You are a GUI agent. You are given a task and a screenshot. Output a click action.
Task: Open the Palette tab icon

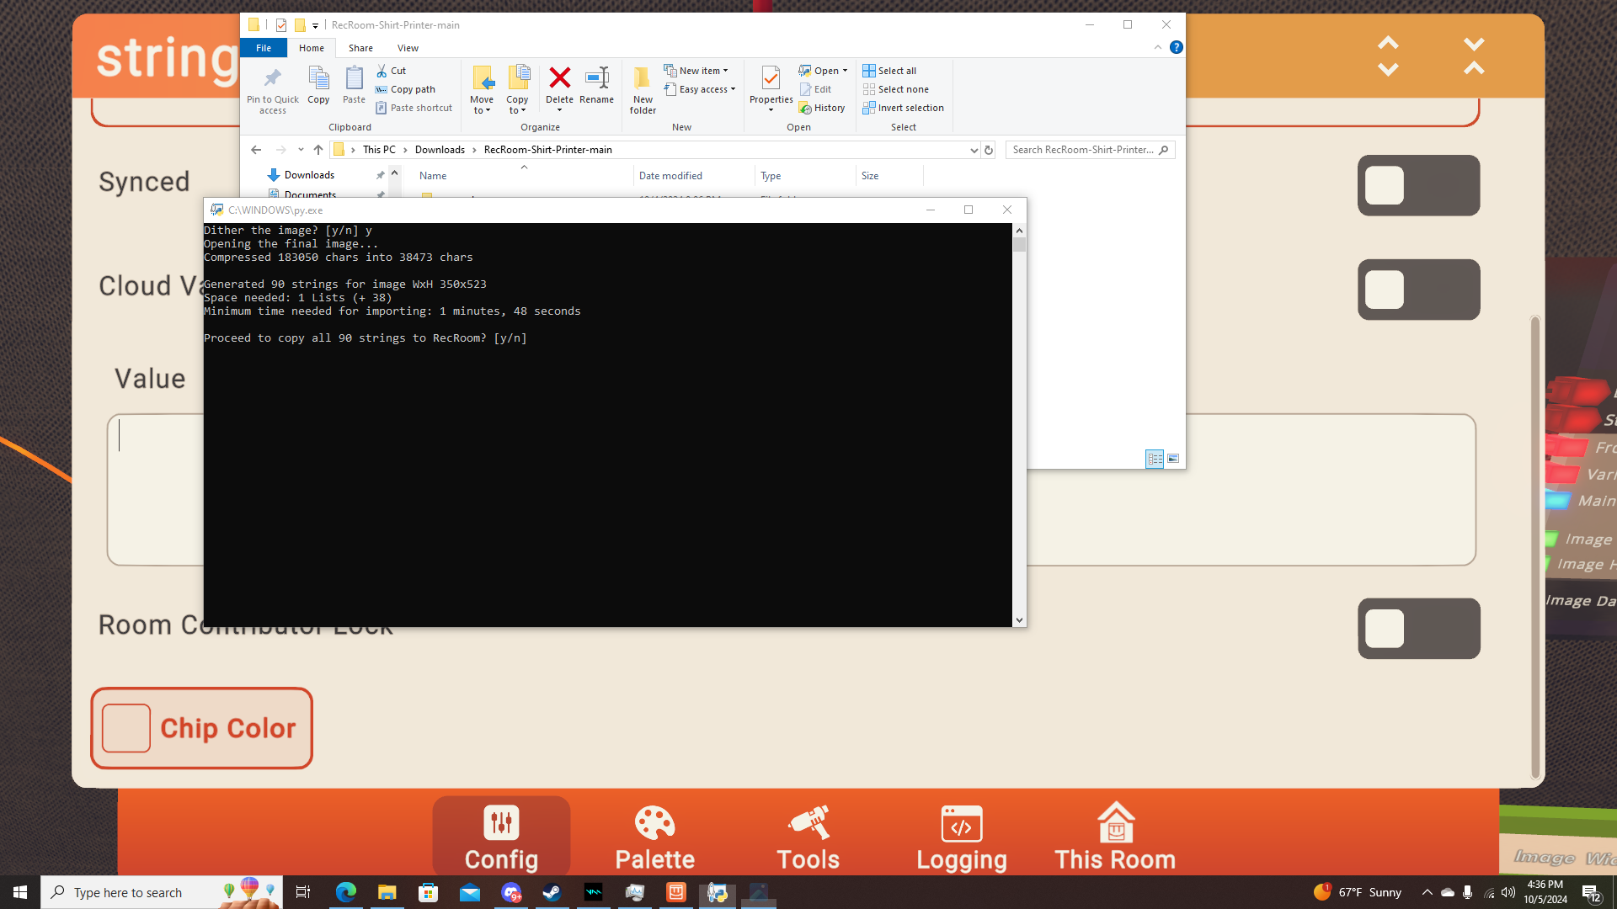click(x=654, y=823)
